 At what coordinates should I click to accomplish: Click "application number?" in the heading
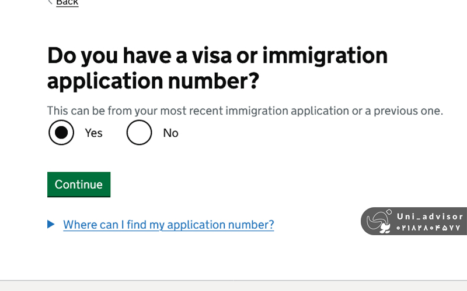click(153, 81)
